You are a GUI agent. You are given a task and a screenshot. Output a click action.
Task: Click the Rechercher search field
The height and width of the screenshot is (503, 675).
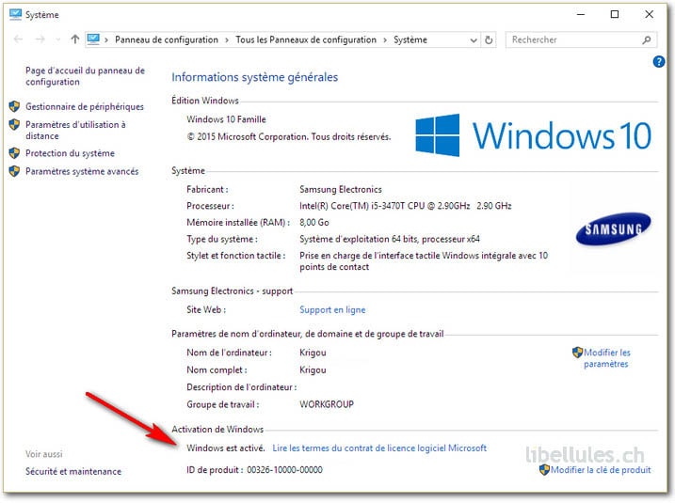click(581, 40)
